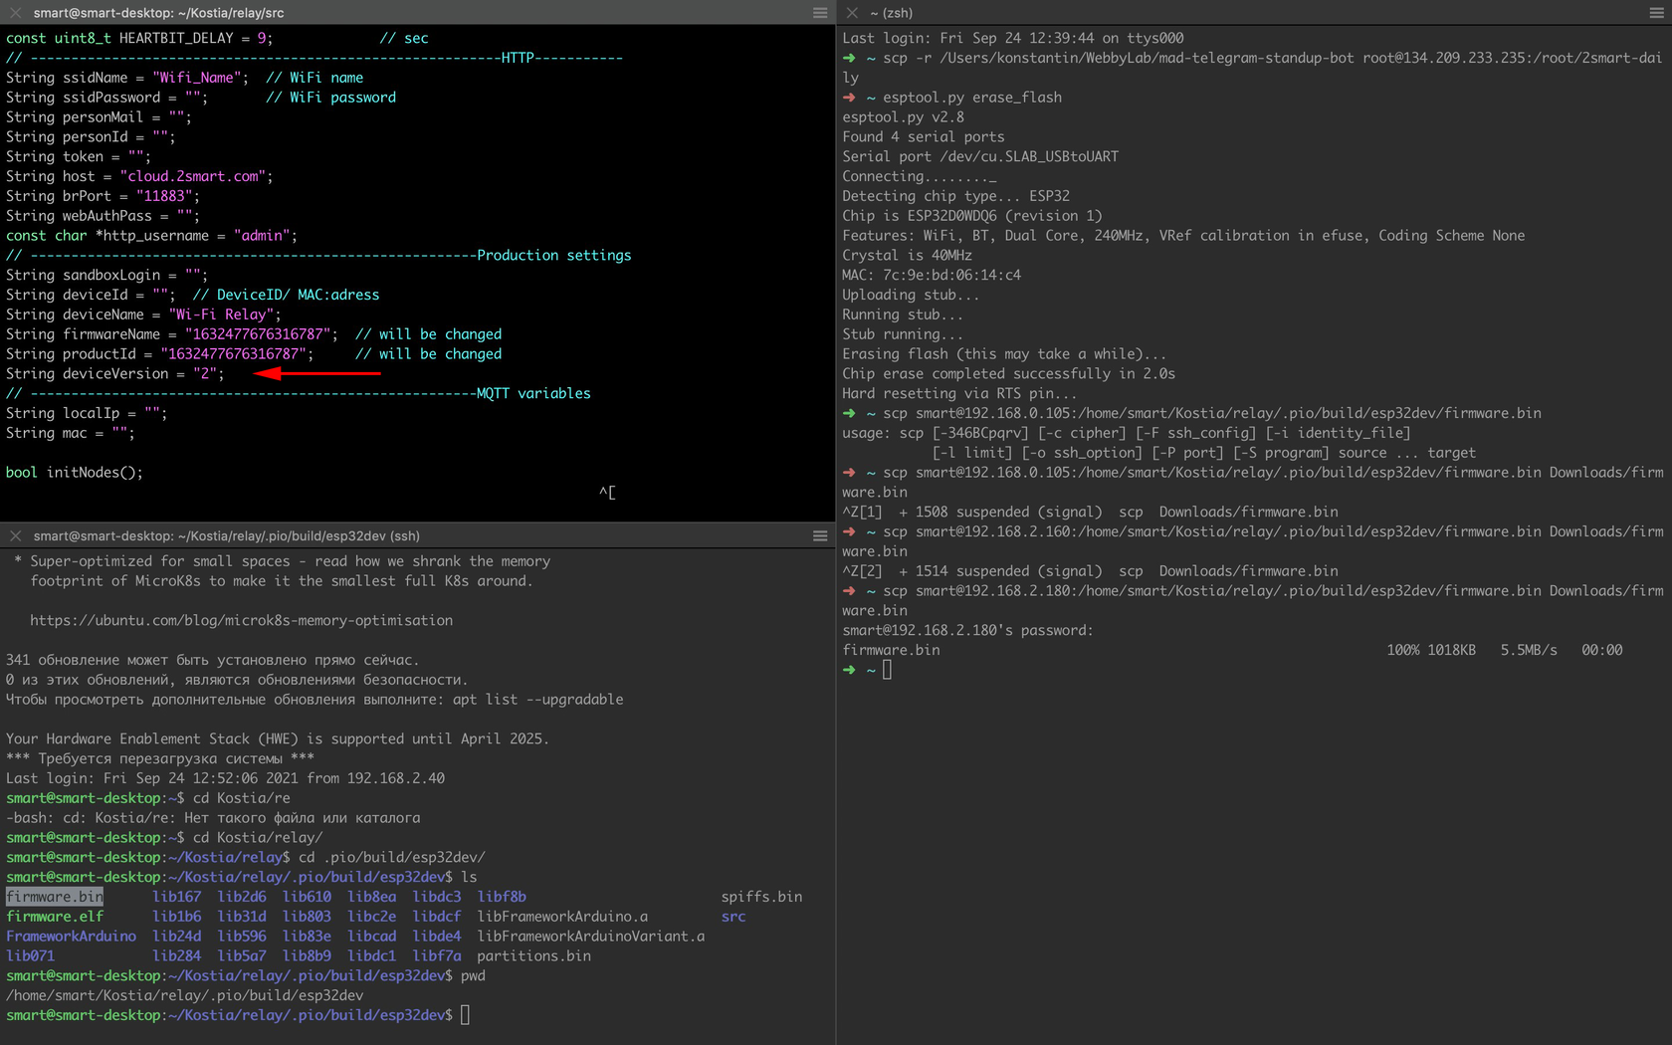
Task: Click the 'Crystal is 40MHz' line
Action: pyautogui.click(x=907, y=255)
